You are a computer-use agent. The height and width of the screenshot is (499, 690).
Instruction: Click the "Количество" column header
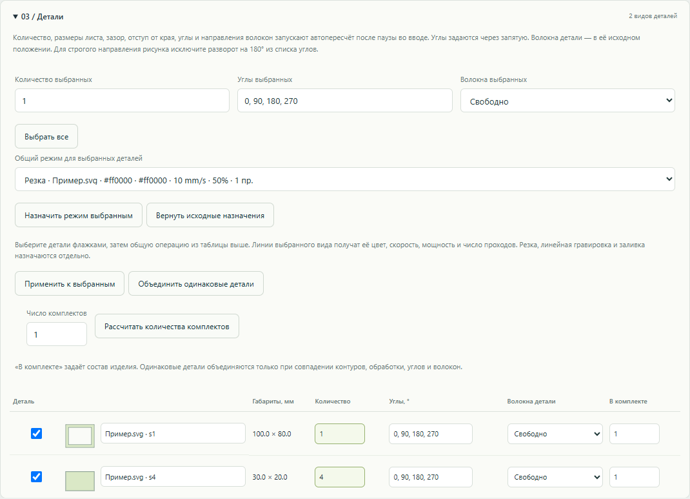point(333,402)
